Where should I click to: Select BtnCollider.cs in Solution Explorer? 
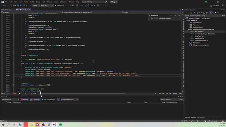pyautogui.click(x=199, y=31)
